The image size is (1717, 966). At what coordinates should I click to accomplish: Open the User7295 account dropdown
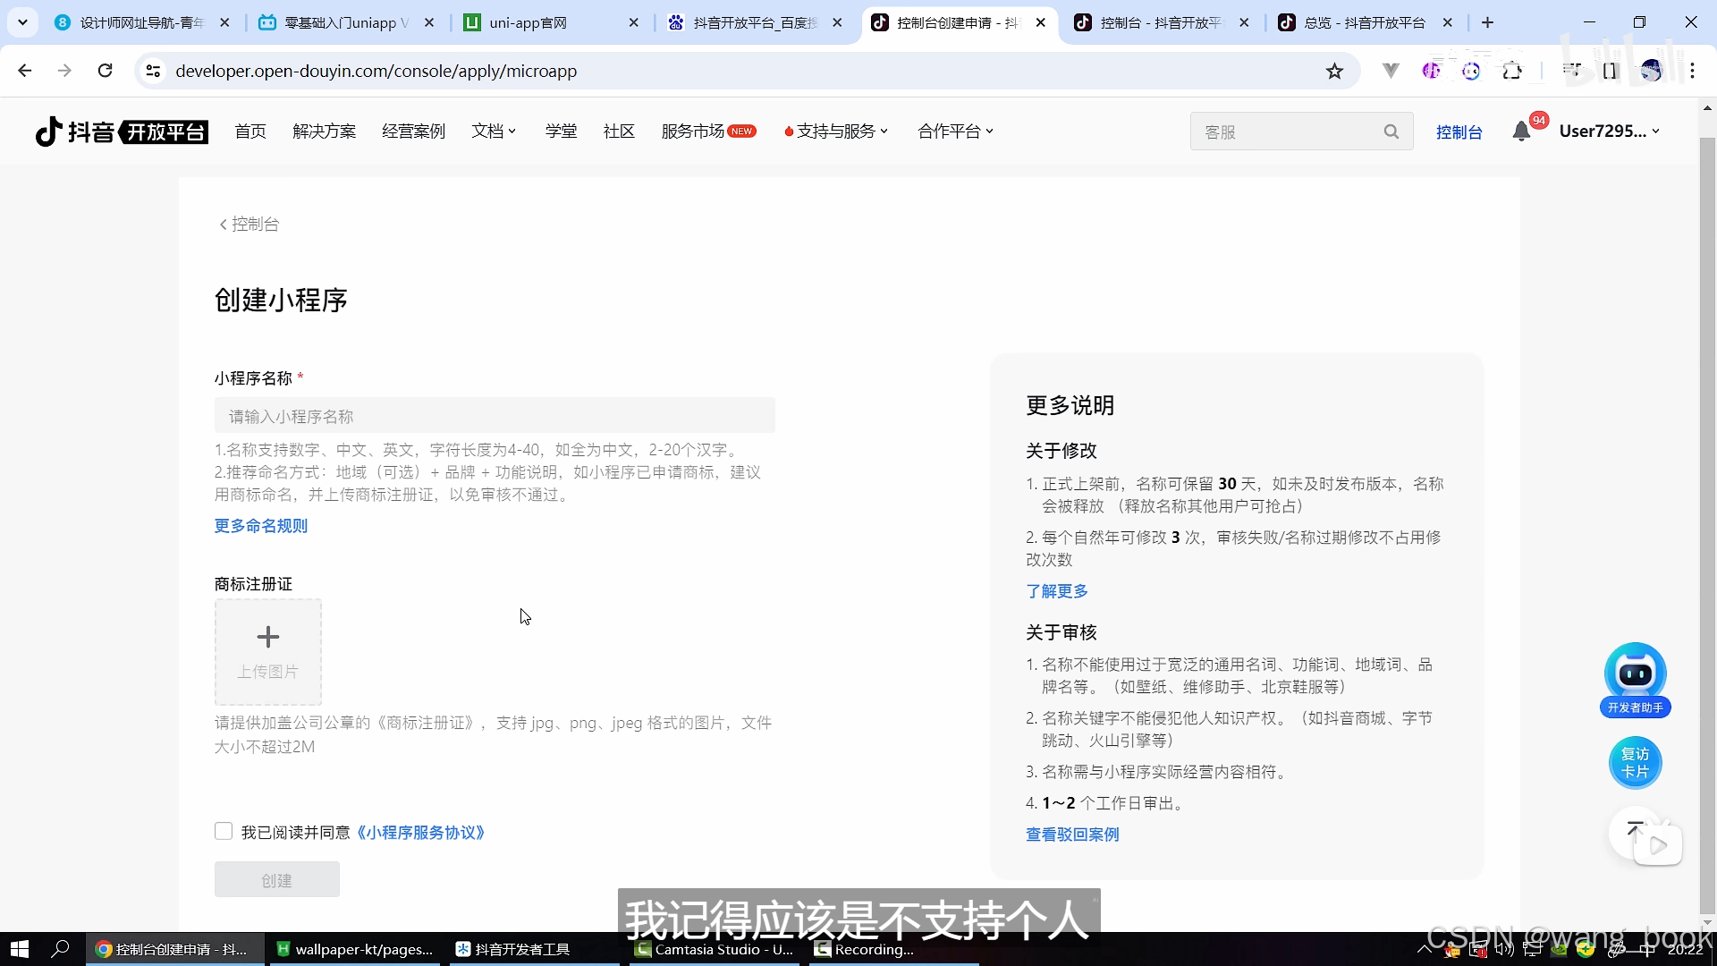[x=1609, y=131]
